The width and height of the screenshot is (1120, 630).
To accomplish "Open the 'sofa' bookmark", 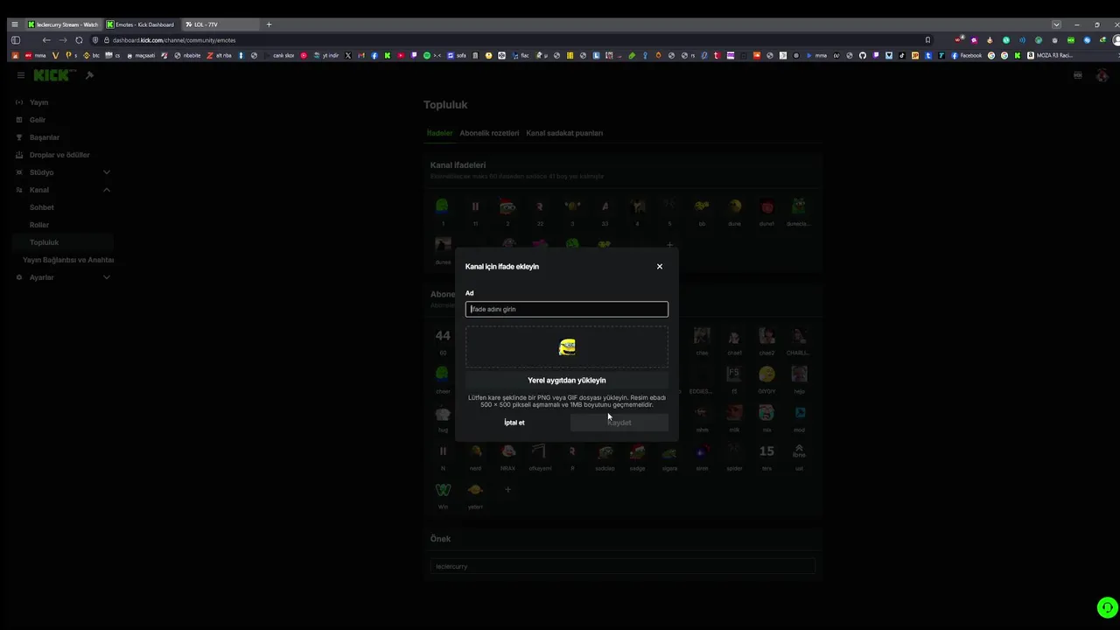I will tap(457, 55).
